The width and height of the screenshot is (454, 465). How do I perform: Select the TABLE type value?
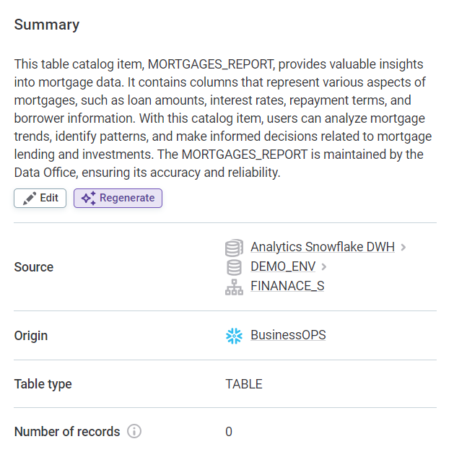pyautogui.click(x=244, y=384)
